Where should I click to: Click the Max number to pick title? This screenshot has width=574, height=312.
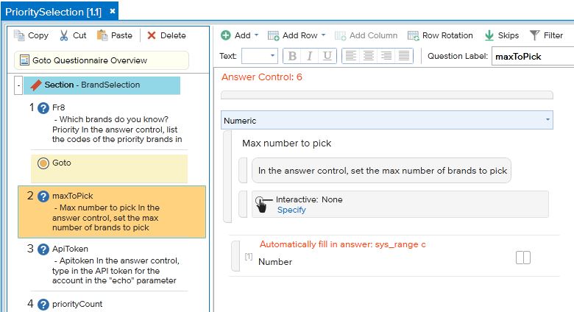287,143
